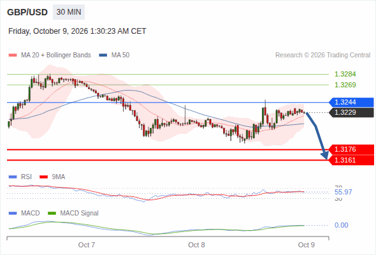This screenshot has width=376, height=255.
Task: Click the MA 20 + Bollinger Bands pink swatch
Action: [x=13, y=55]
